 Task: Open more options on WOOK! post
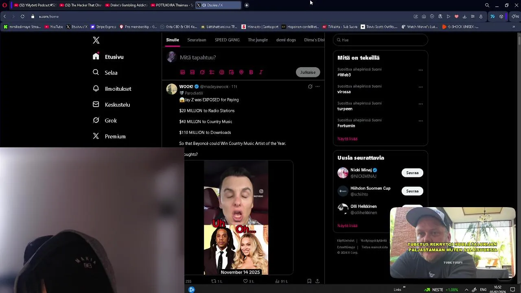317,86
